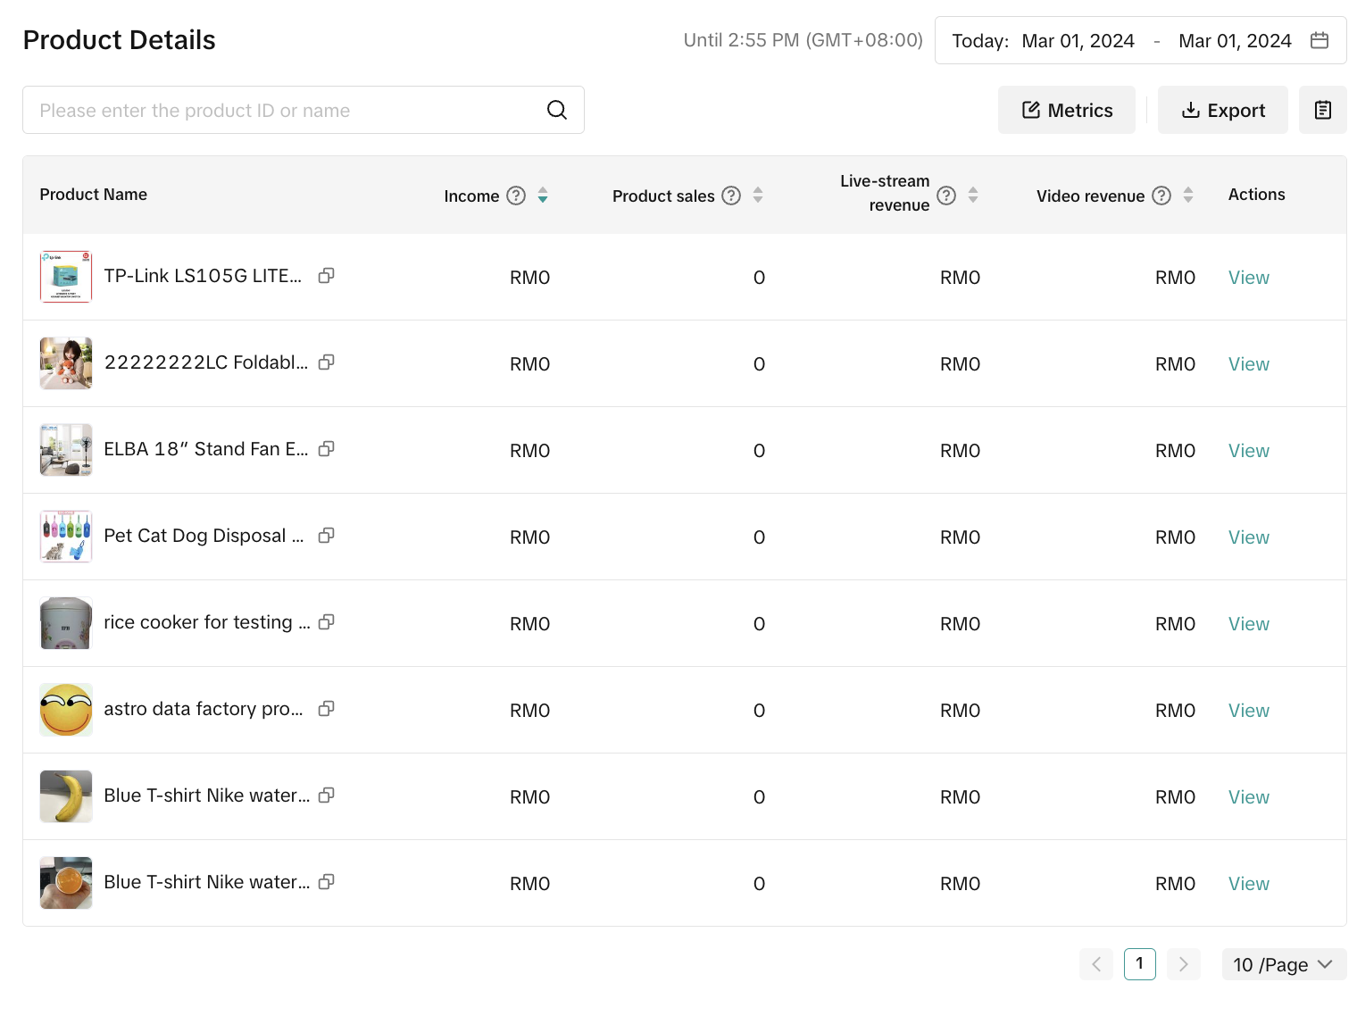Open the calendar date picker icon
The width and height of the screenshot is (1357, 1016).
[x=1319, y=40]
